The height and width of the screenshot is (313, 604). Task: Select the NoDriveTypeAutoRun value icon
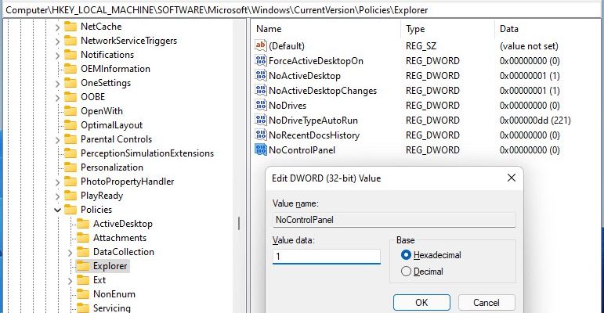point(261,121)
